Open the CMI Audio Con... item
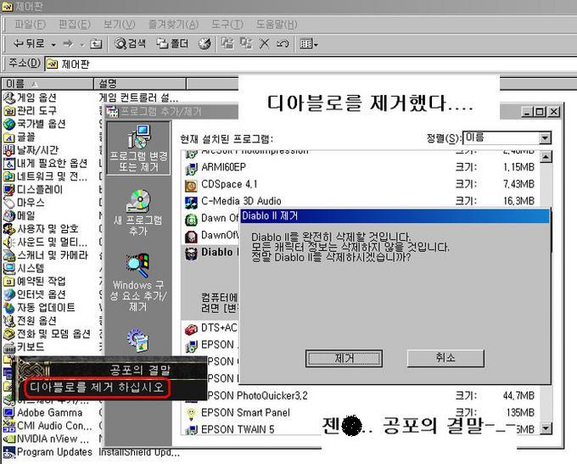The image size is (577, 464). (x=48, y=426)
